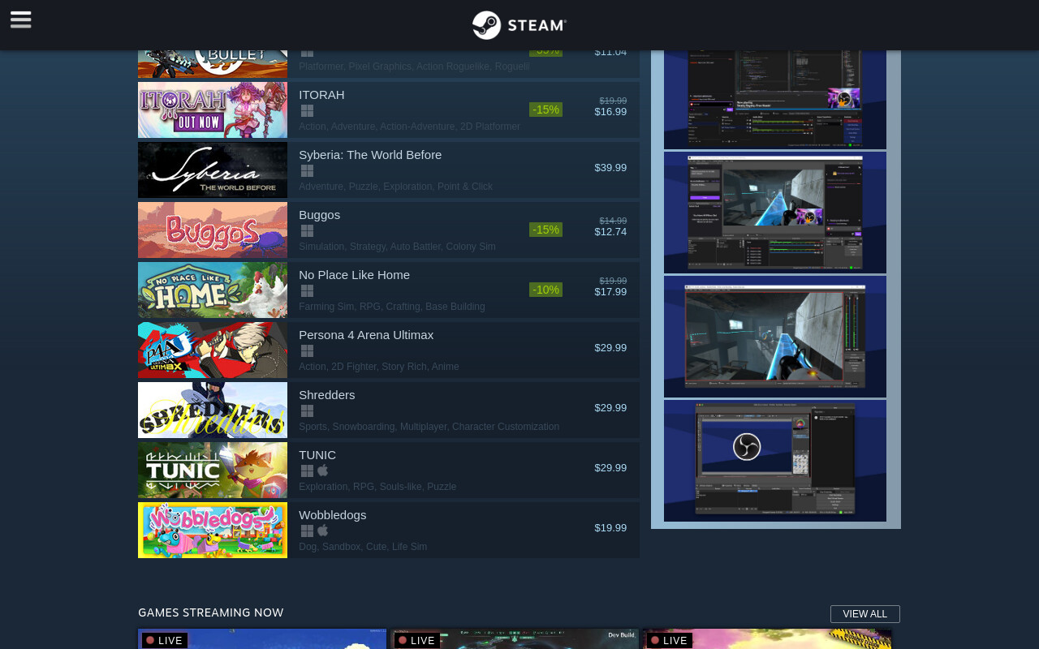
Task: Click Buggos's -15% discount badge
Action: coord(545,230)
